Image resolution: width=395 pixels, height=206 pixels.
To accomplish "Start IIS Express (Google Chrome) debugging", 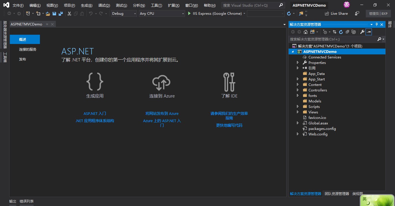I will 215,14.
